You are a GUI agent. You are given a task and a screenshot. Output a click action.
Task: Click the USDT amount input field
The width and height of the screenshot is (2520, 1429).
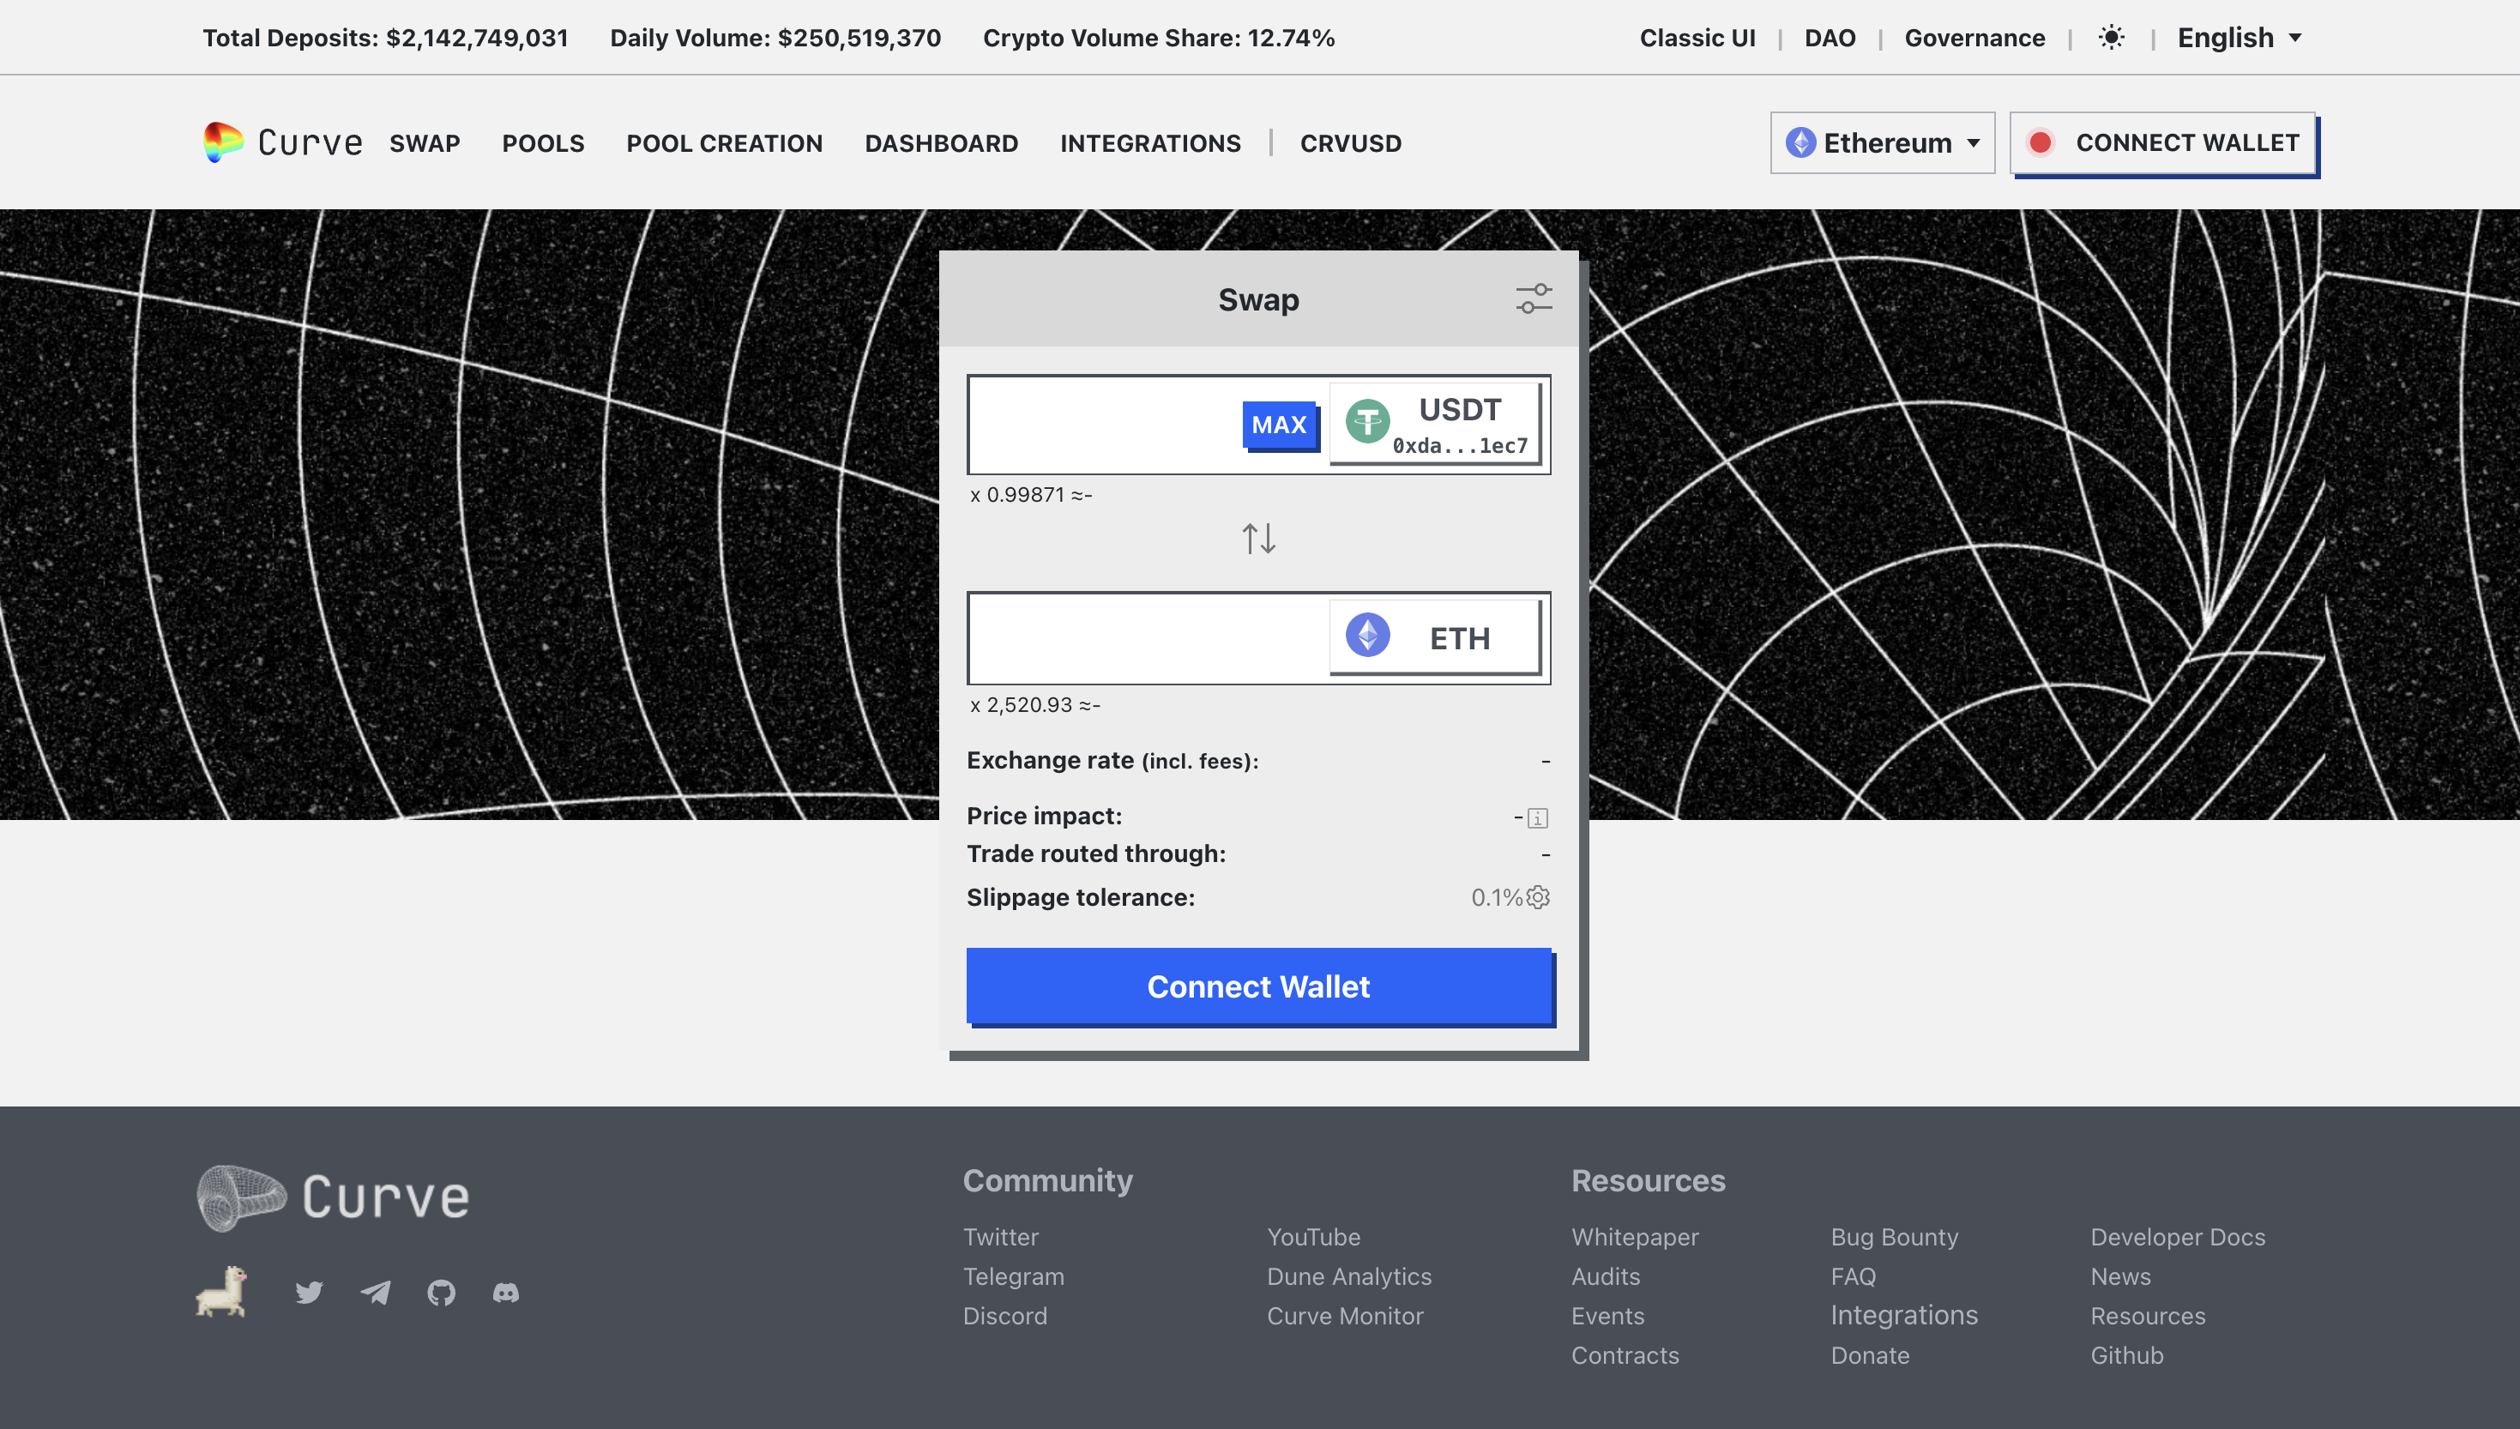(x=1104, y=424)
